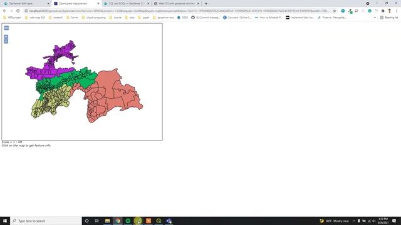401x225 pixels.
Task: Open the weather Mostly clear widget
Action: (334, 221)
